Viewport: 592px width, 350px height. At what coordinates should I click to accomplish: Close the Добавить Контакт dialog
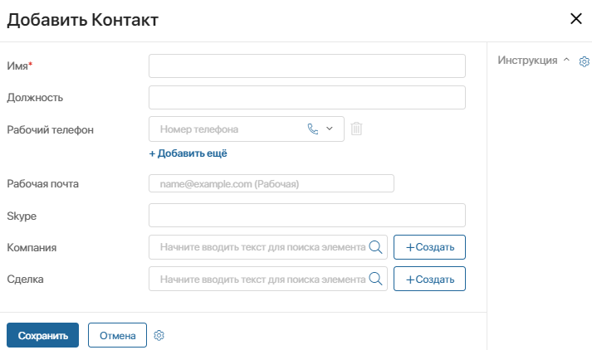[x=576, y=18]
